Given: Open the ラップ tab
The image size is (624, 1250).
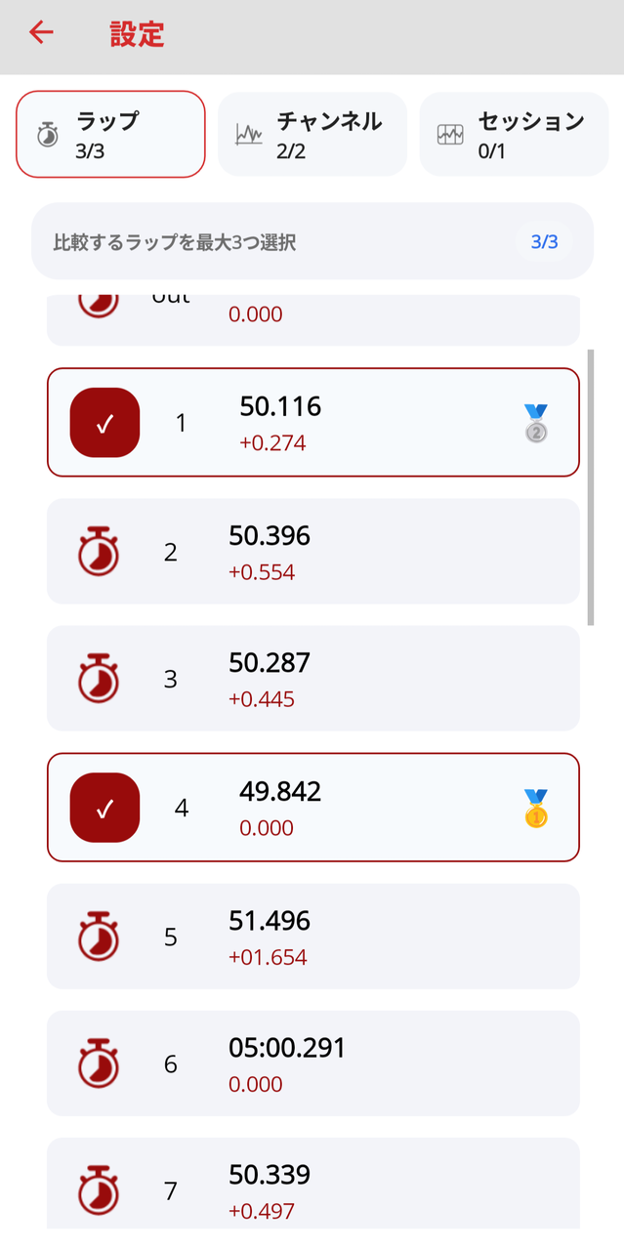Looking at the screenshot, I should (110, 134).
